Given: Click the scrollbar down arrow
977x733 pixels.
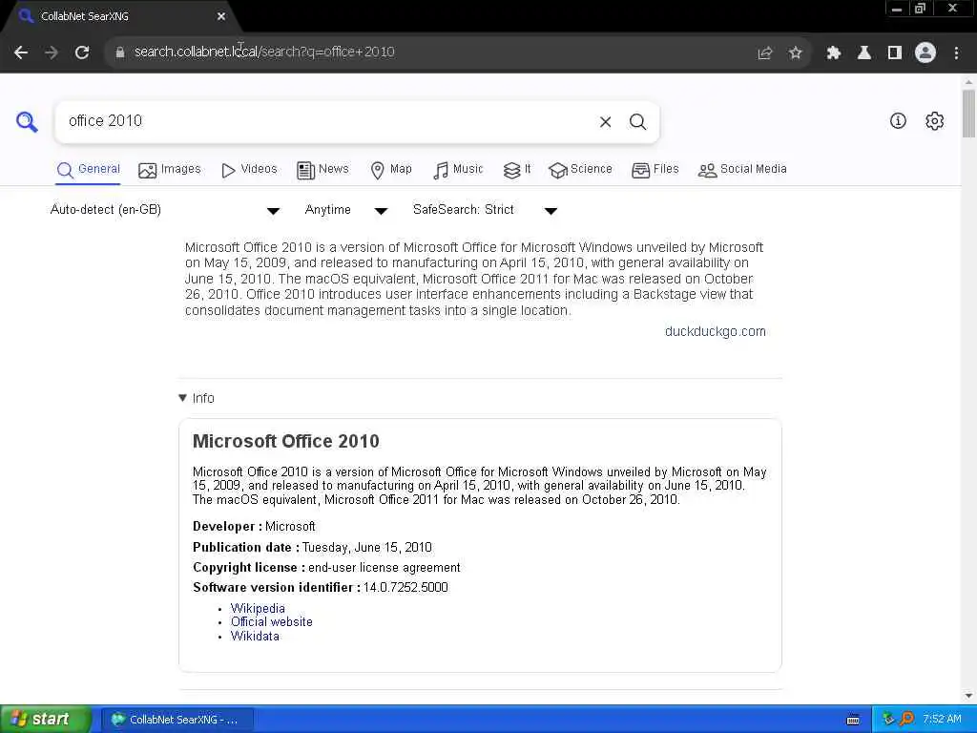Looking at the screenshot, I should (x=968, y=696).
